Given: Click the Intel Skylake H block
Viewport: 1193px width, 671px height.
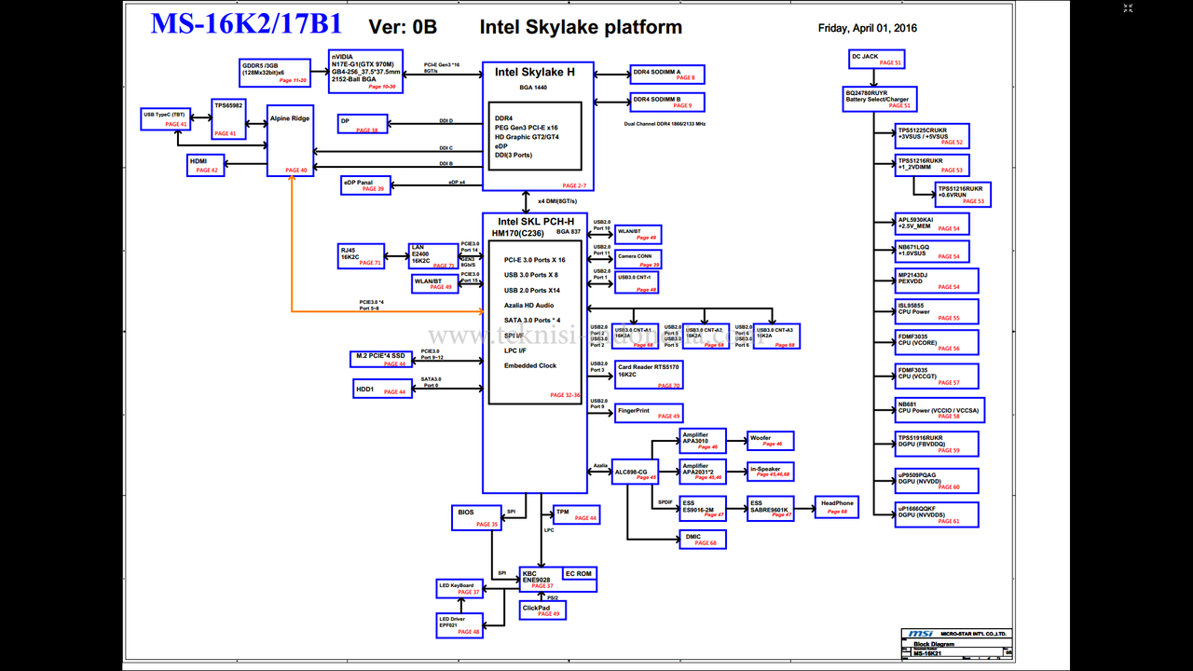Looking at the screenshot, I should tap(538, 128).
